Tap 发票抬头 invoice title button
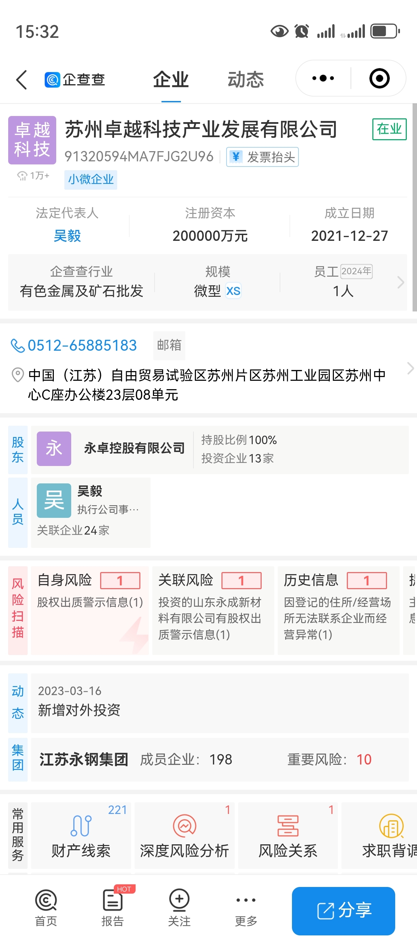Image resolution: width=417 pixels, height=947 pixels. tap(262, 157)
